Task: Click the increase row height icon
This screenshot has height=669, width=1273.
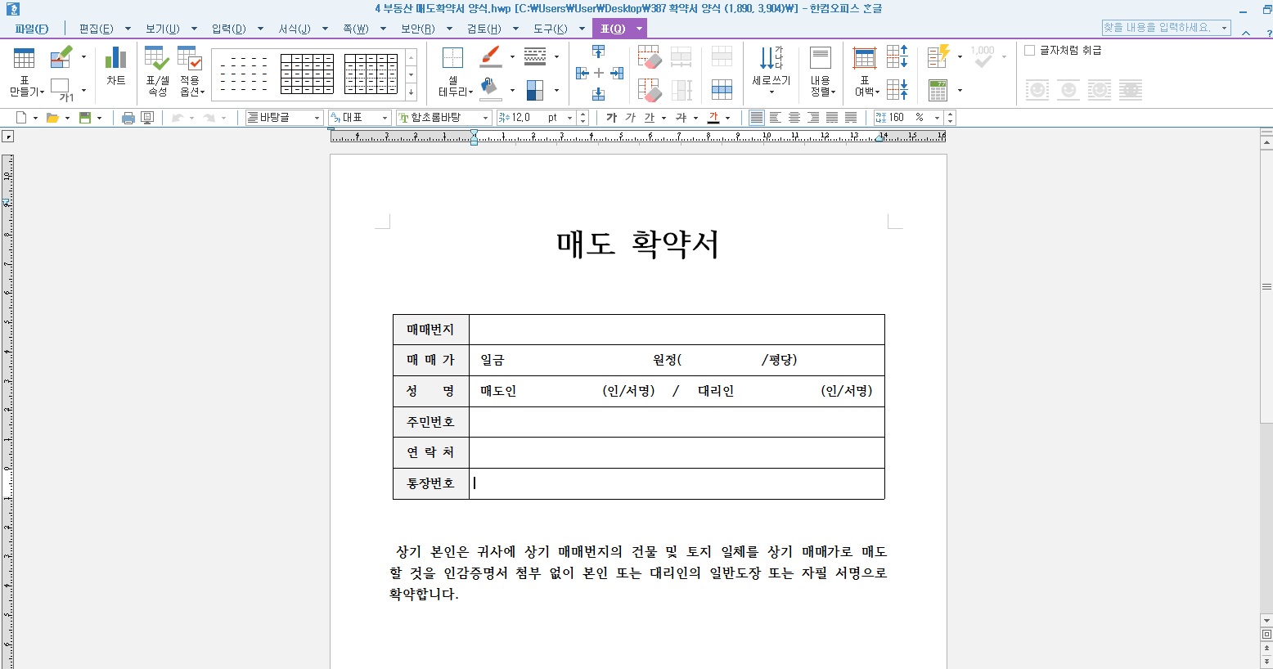Action: [x=897, y=56]
